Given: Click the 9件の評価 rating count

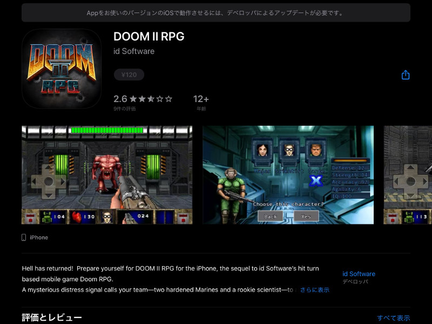Looking at the screenshot, I should coord(125,109).
